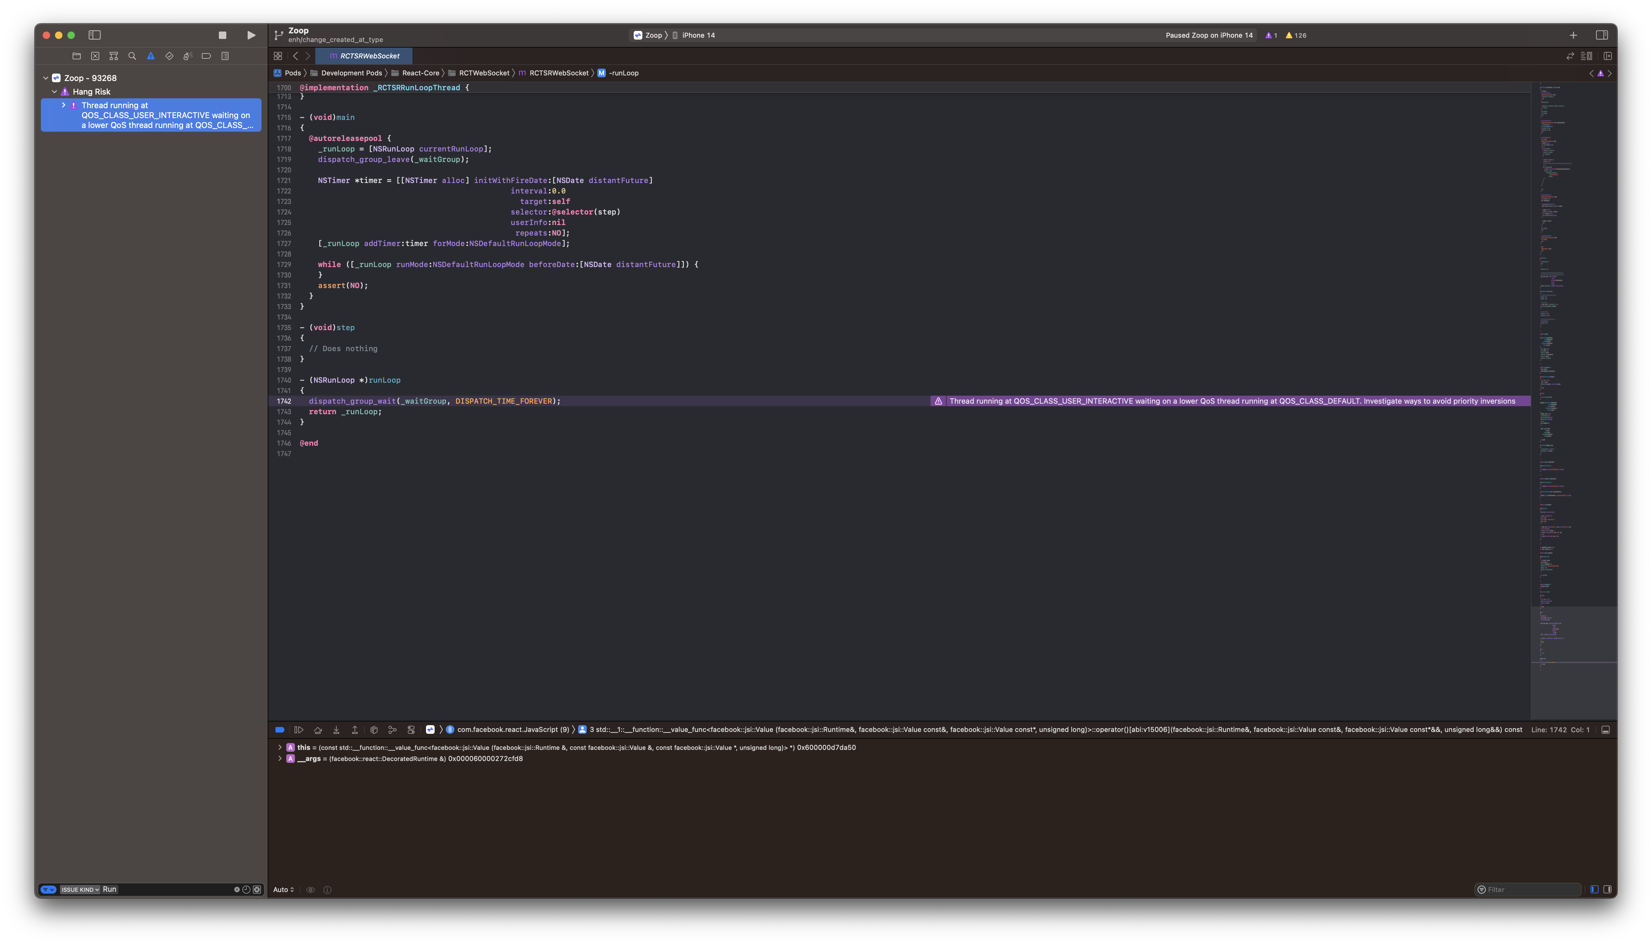Click the inline hang risk warning banner
The width and height of the screenshot is (1652, 944).
click(x=1230, y=401)
